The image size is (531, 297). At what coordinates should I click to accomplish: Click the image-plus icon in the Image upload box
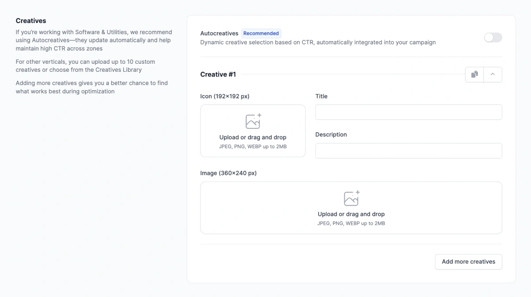(x=351, y=198)
